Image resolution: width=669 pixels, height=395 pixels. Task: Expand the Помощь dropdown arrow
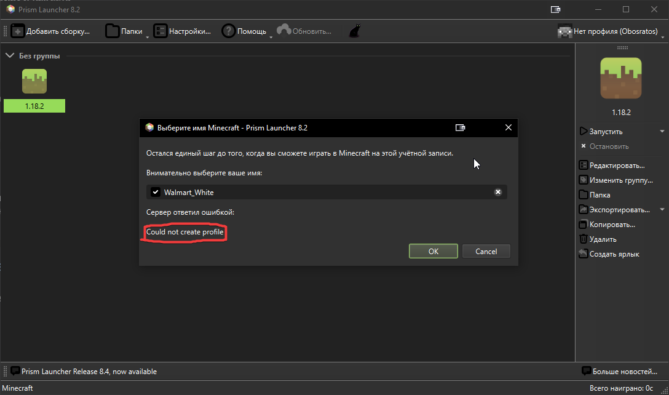[x=271, y=37]
